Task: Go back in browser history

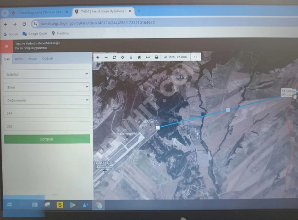Action: pos(6,24)
